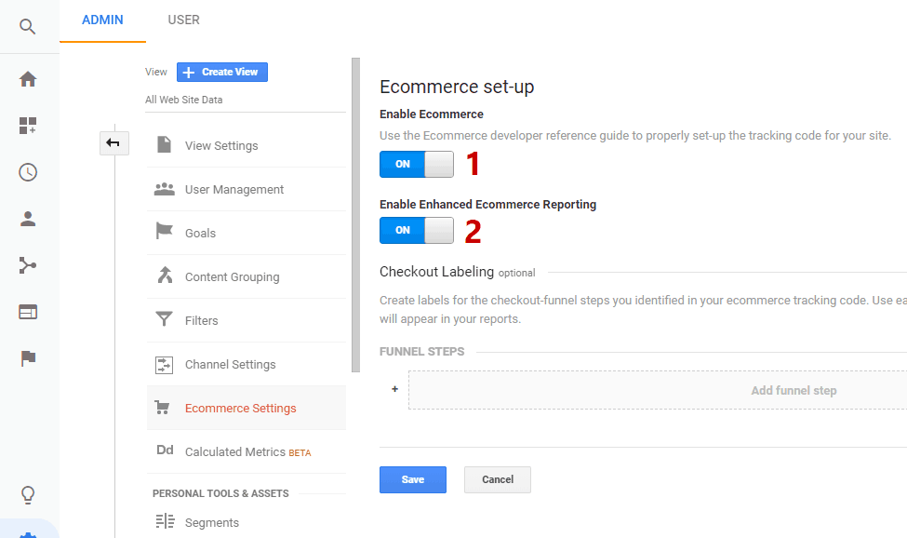The image size is (907, 538).
Task: Open Behavior reports window icon
Action: (x=28, y=313)
